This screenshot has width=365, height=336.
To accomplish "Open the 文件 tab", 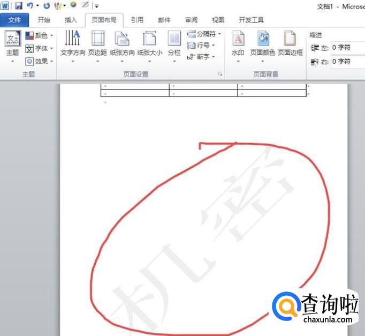I will [14, 20].
